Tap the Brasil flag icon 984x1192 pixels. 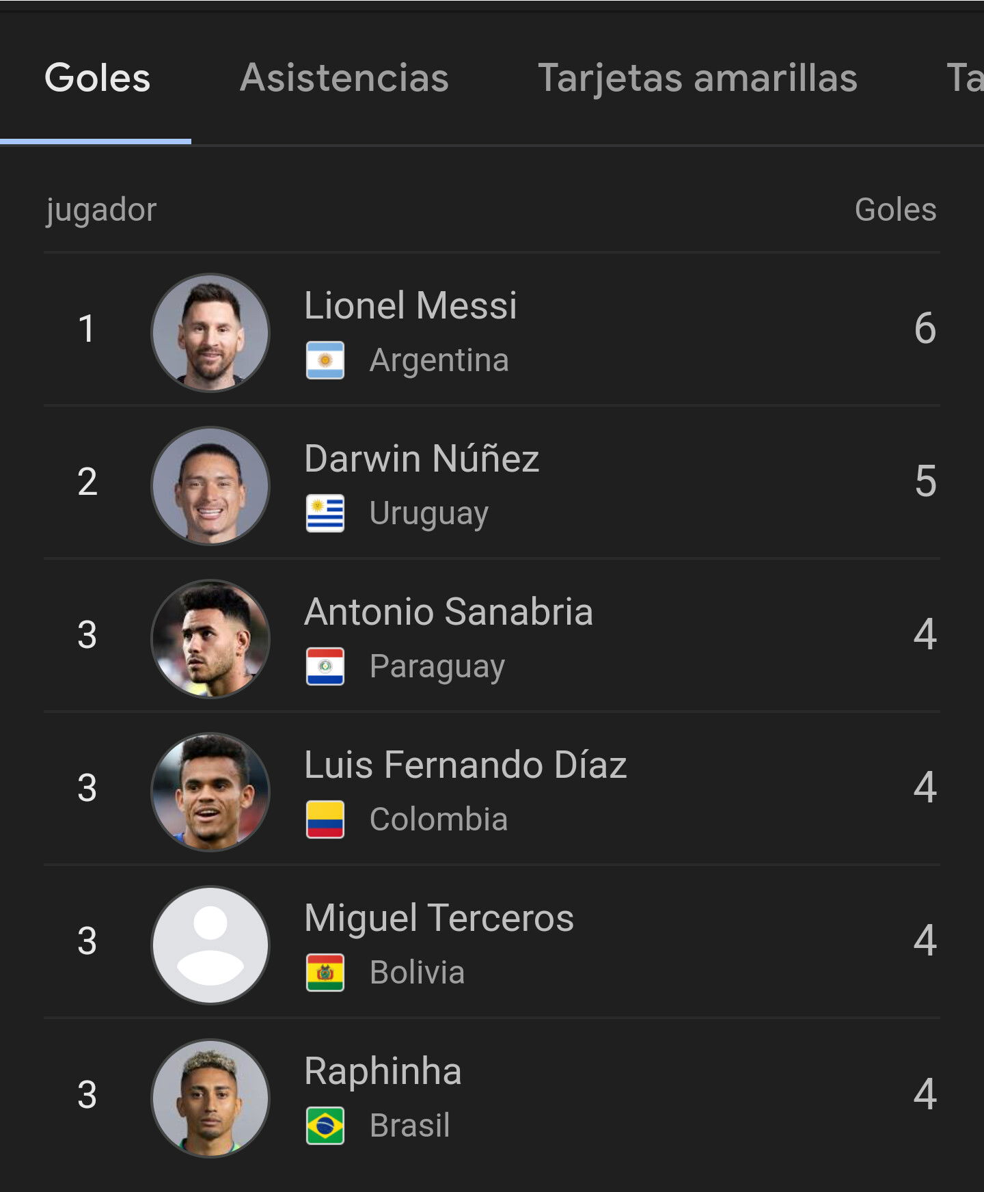tap(325, 1126)
